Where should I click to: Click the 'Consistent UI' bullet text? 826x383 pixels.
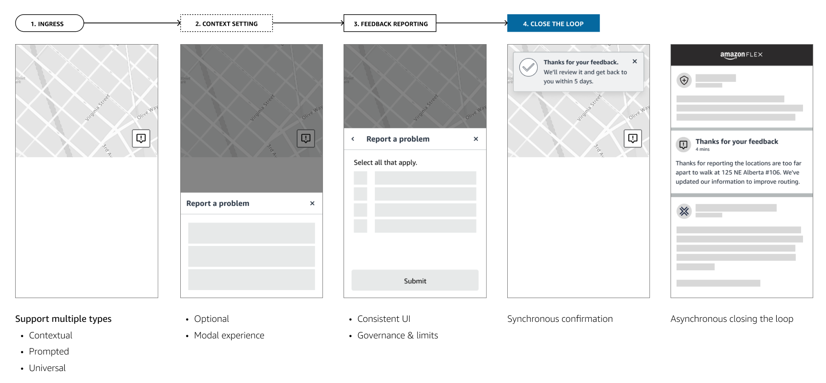[x=384, y=319]
